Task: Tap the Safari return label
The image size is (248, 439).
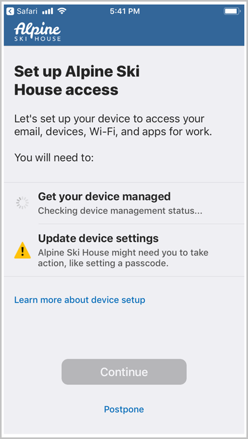Action: click(x=28, y=11)
